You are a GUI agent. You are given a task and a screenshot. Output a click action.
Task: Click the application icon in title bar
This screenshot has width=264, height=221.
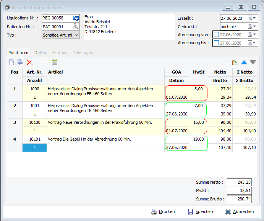[x=7, y=7]
